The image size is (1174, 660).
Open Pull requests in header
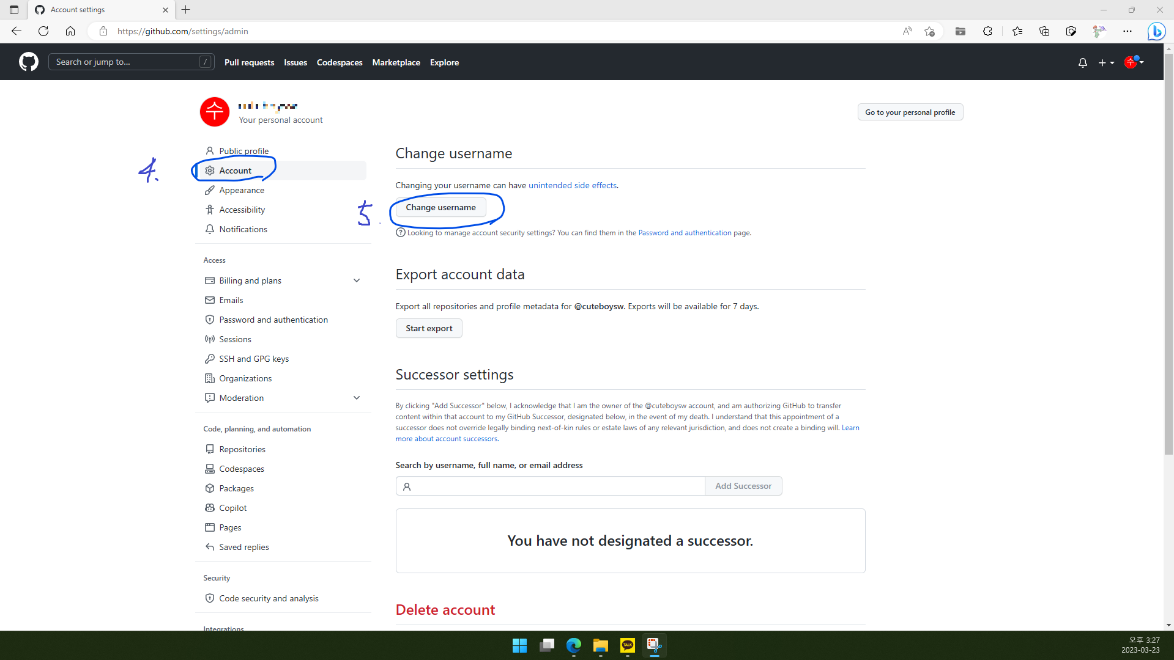tap(249, 62)
